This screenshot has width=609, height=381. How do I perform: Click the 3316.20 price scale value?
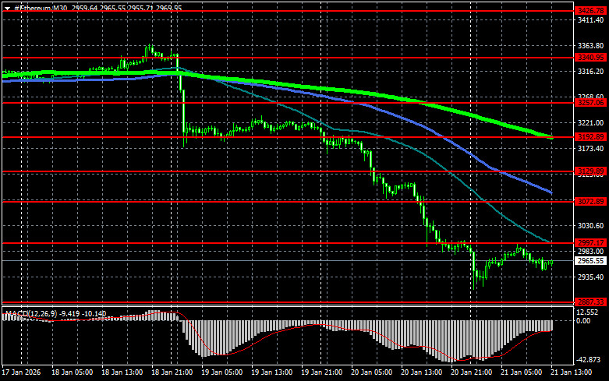pos(591,72)
